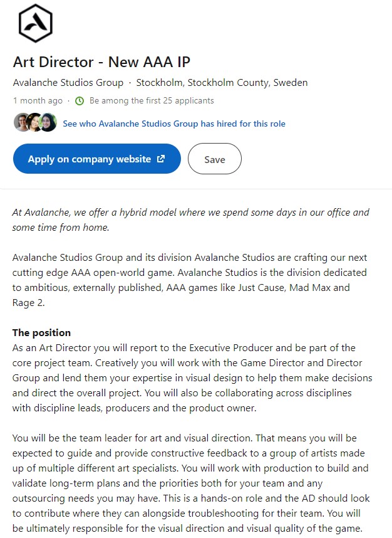Click 'Be among the first 25 applicants' text
Viewport: 392px width, 538px height.
152,100
